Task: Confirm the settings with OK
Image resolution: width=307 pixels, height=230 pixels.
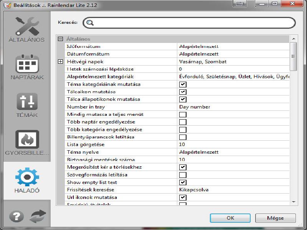Action: coord(230,218)
